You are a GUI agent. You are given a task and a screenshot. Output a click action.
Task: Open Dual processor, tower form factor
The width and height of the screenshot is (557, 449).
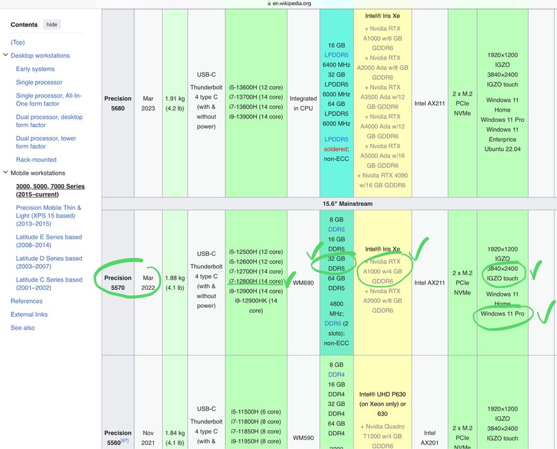coord(46,142)
